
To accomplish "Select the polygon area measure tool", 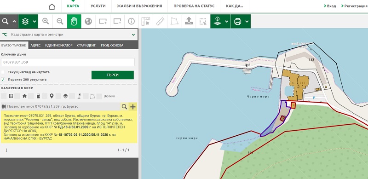I will (174, 21).
